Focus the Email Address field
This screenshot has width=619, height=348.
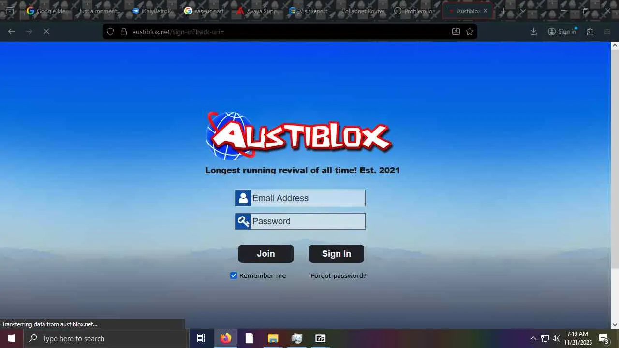click(x=300, y=198)
